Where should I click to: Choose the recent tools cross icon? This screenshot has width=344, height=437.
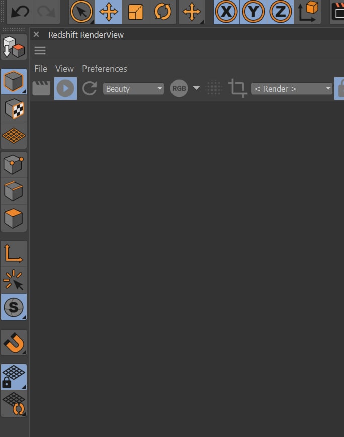pyautogui.click(x=192, y=12)
